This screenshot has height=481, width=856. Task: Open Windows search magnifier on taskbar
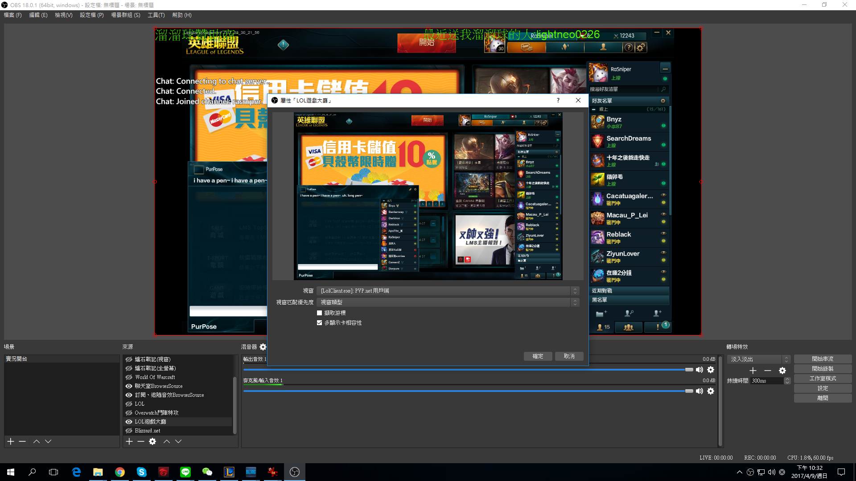click(x=32, y=472)
